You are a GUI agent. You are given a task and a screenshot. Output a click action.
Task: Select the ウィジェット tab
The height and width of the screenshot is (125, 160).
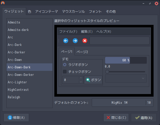click(x=14, y=11)
